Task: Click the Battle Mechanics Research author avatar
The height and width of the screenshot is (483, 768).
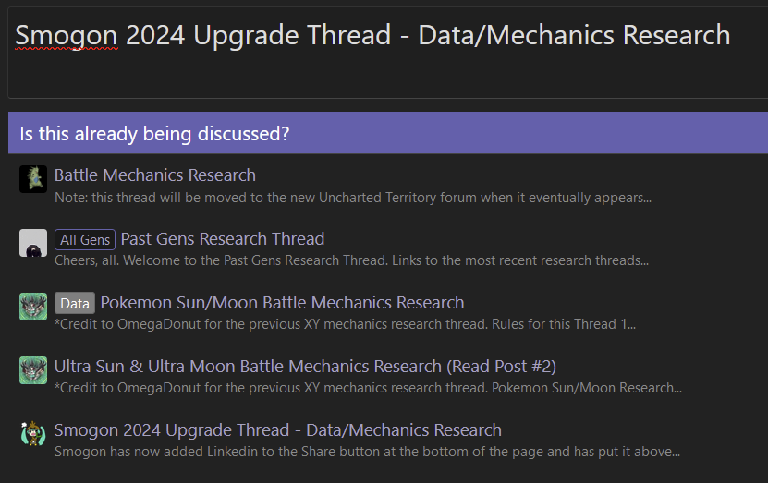Action: click(x=33, y=179)
